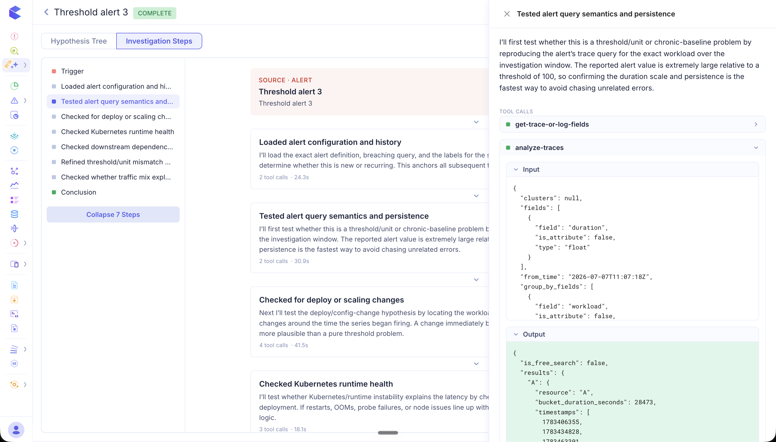Viewport: 776px width, 442px height.
Task: Select the Checked for deploy or scaling step
Action: 113,117
